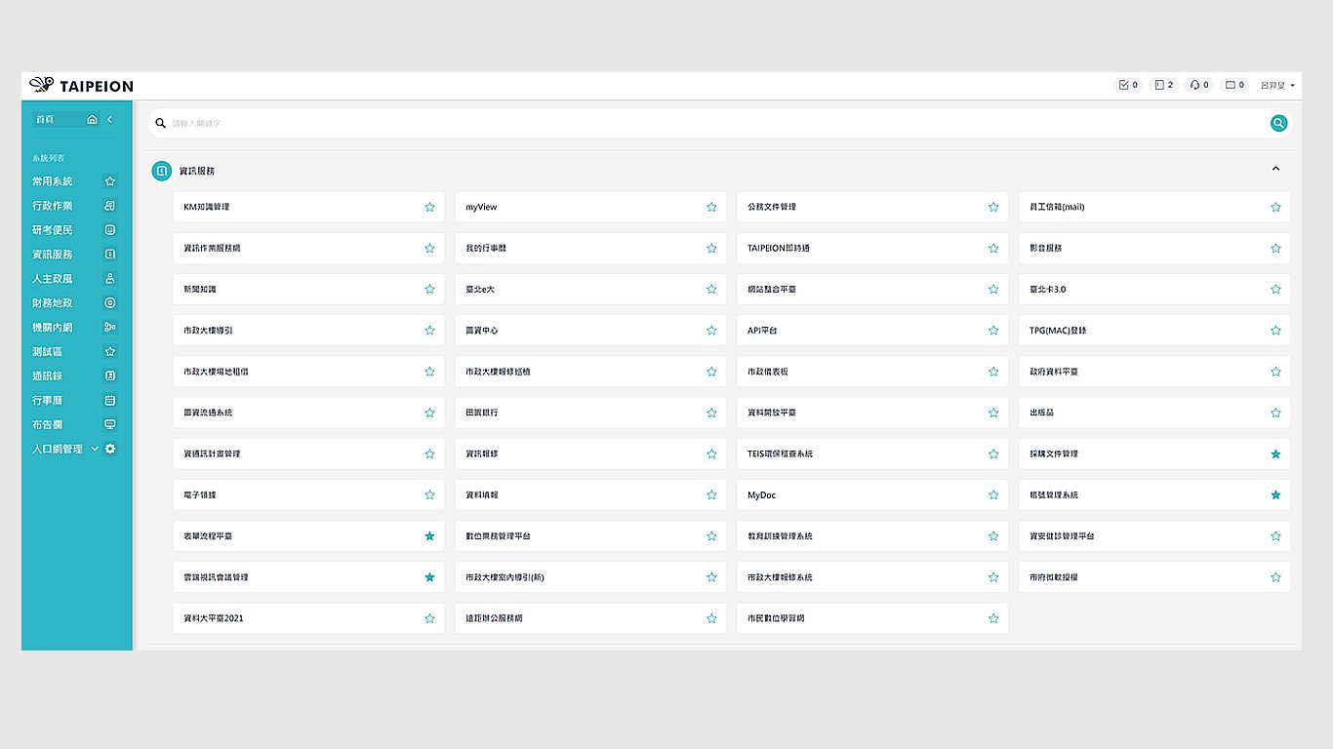
Task: Favorite KM知識管理 with its star
Action: tap(429, 207)
